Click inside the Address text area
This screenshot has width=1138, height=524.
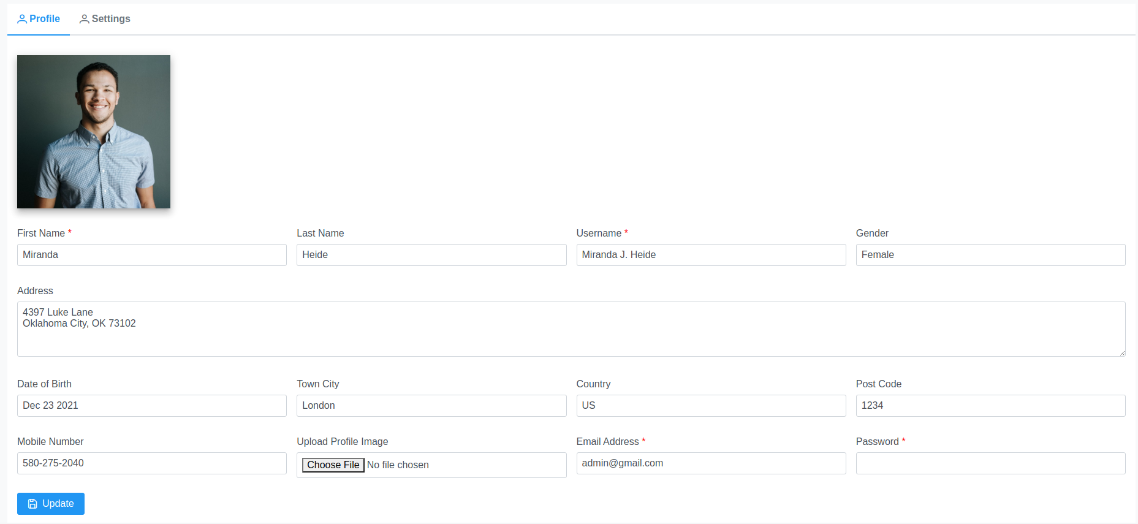(x=571, y=329)
